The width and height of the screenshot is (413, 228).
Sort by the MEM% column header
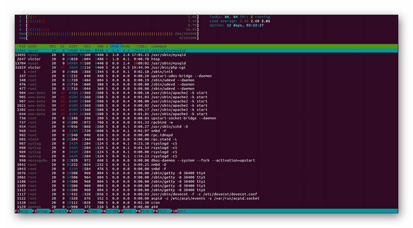tap(125, 46)
